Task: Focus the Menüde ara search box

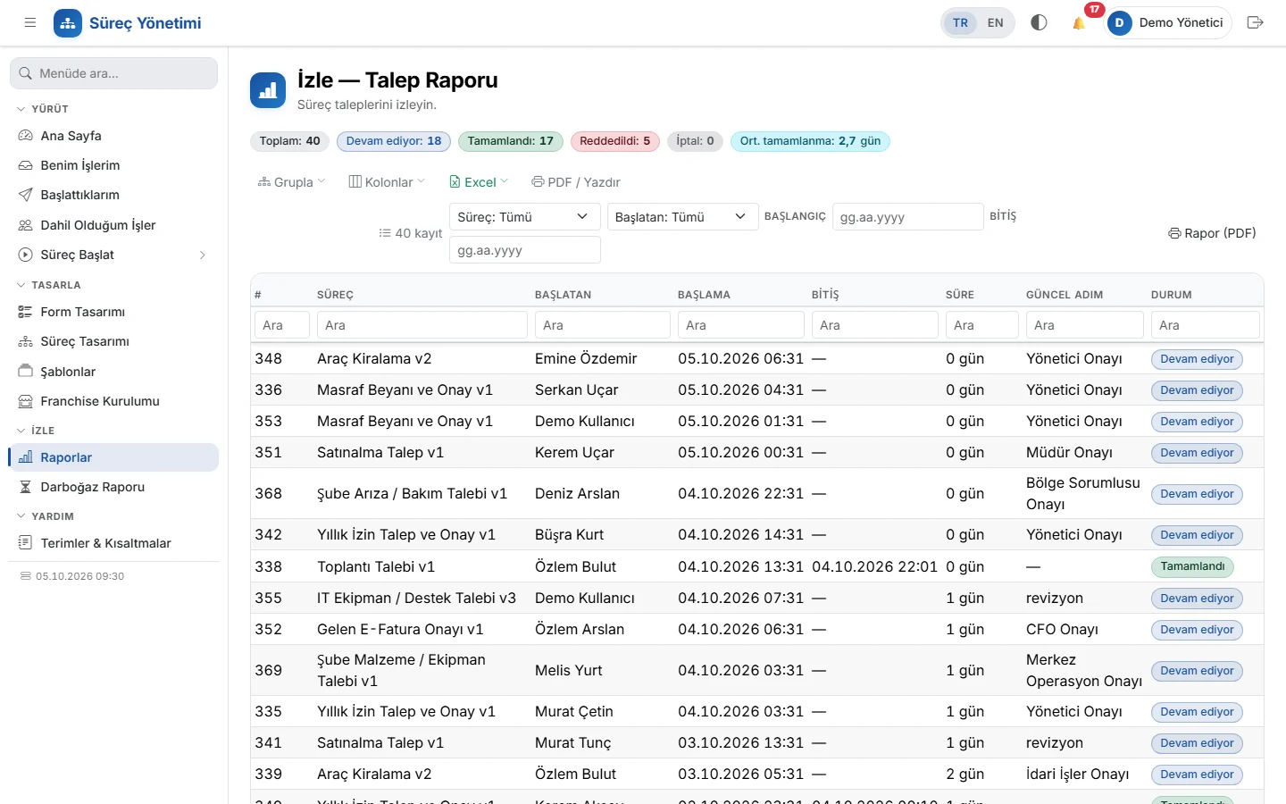Action: point(113,73)
